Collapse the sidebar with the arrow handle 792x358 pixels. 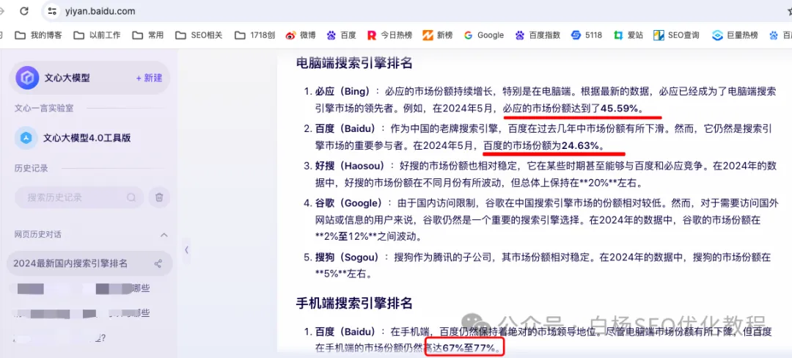click(x=187, y=249)
